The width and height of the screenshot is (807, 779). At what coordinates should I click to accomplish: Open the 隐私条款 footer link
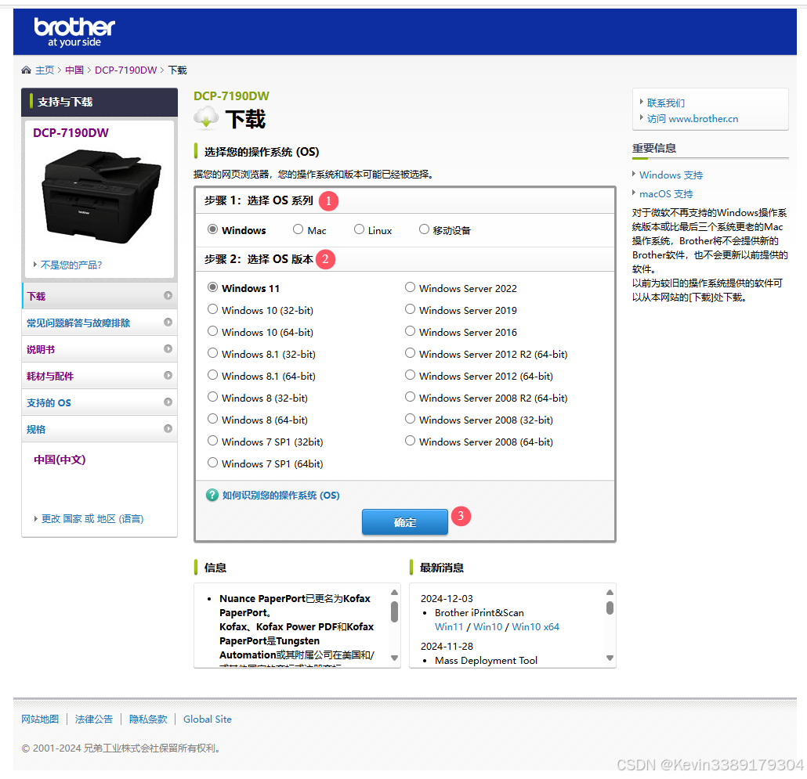point(148,719)
